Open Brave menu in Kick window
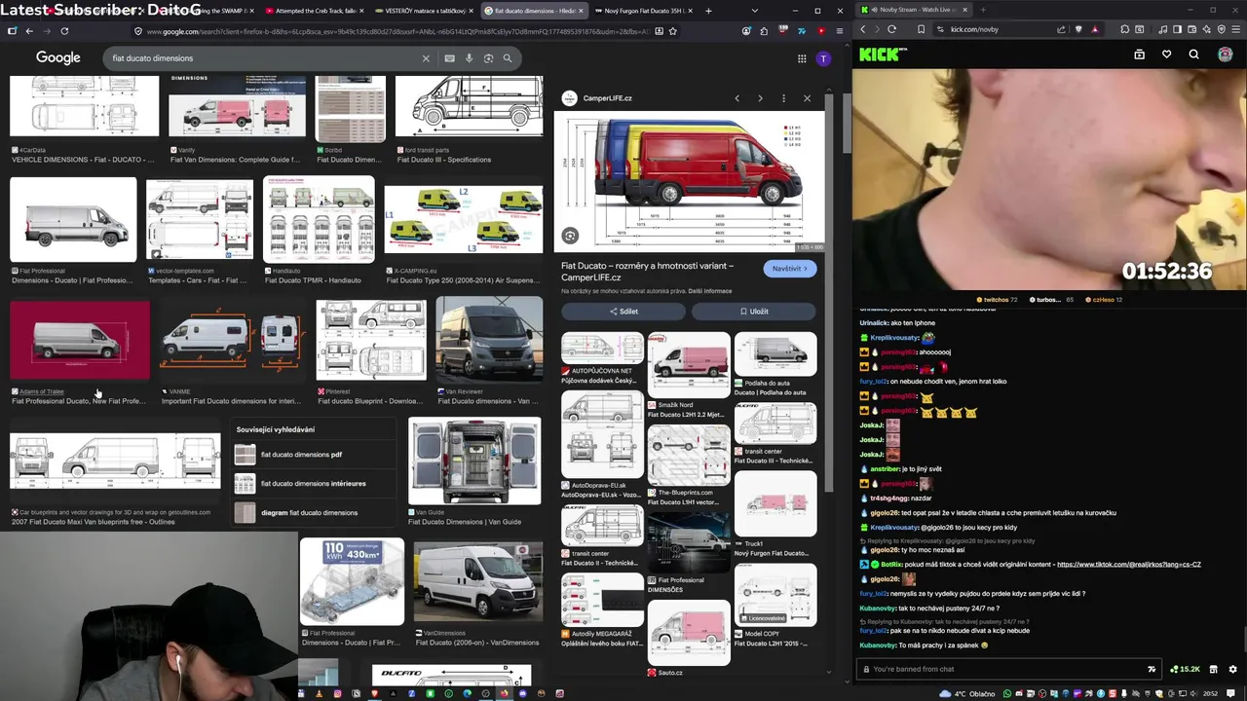 [1236, 29]
